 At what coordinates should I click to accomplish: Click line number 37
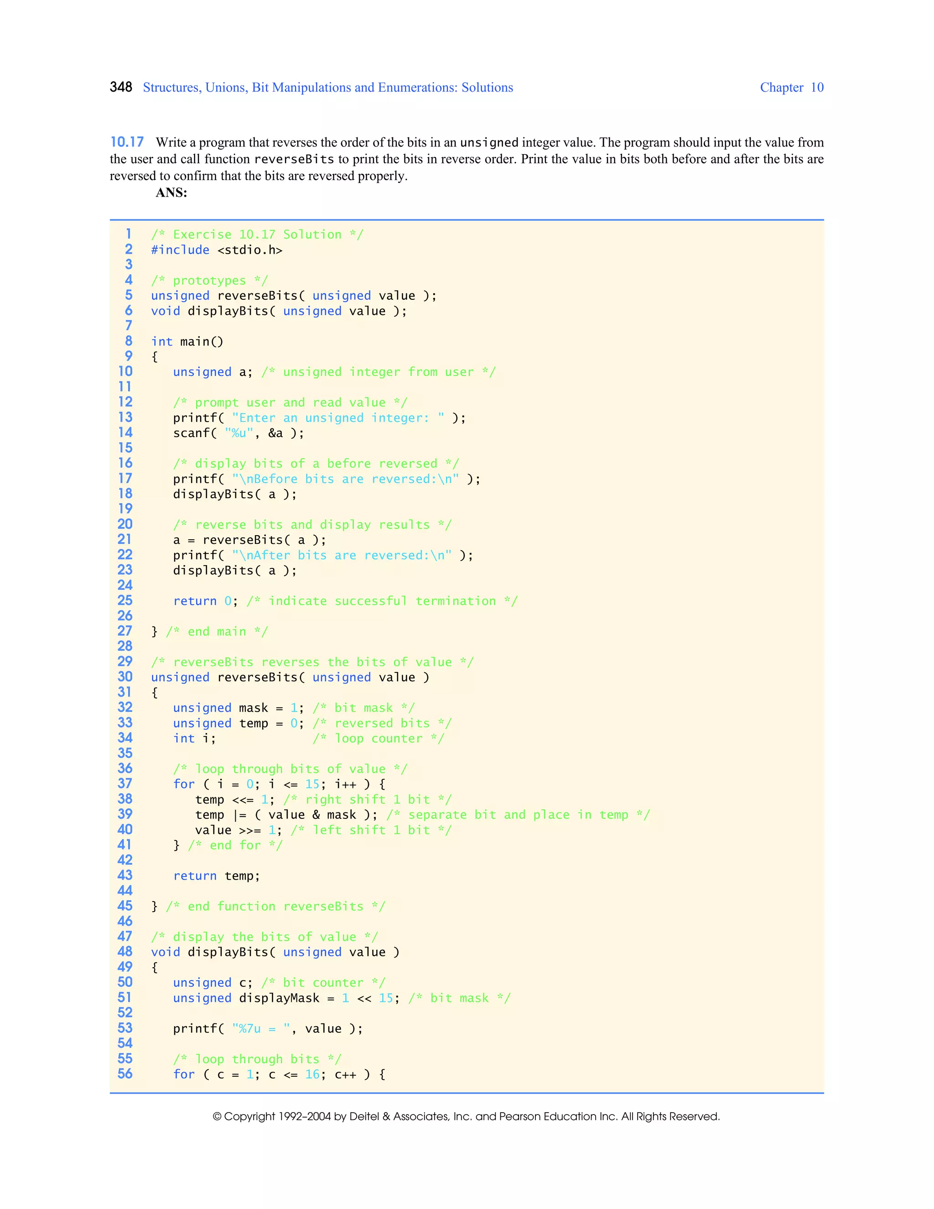(125, 784)
